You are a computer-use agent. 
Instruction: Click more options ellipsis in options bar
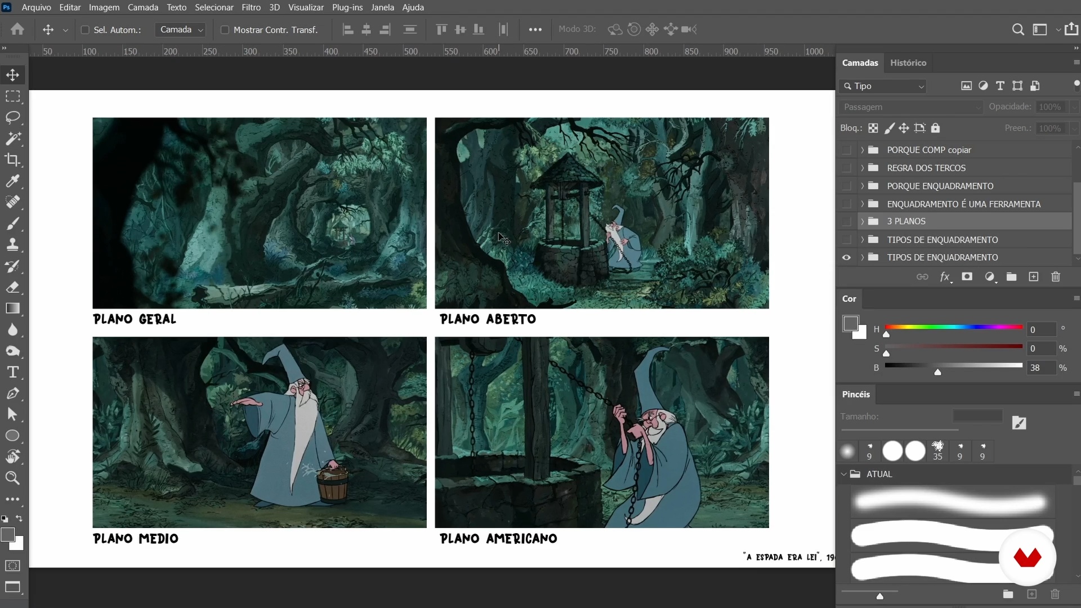535,29
